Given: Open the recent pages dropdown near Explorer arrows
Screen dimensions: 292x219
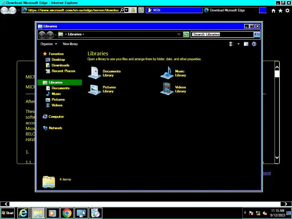Looking at the screenshot, I should point(56,35).
